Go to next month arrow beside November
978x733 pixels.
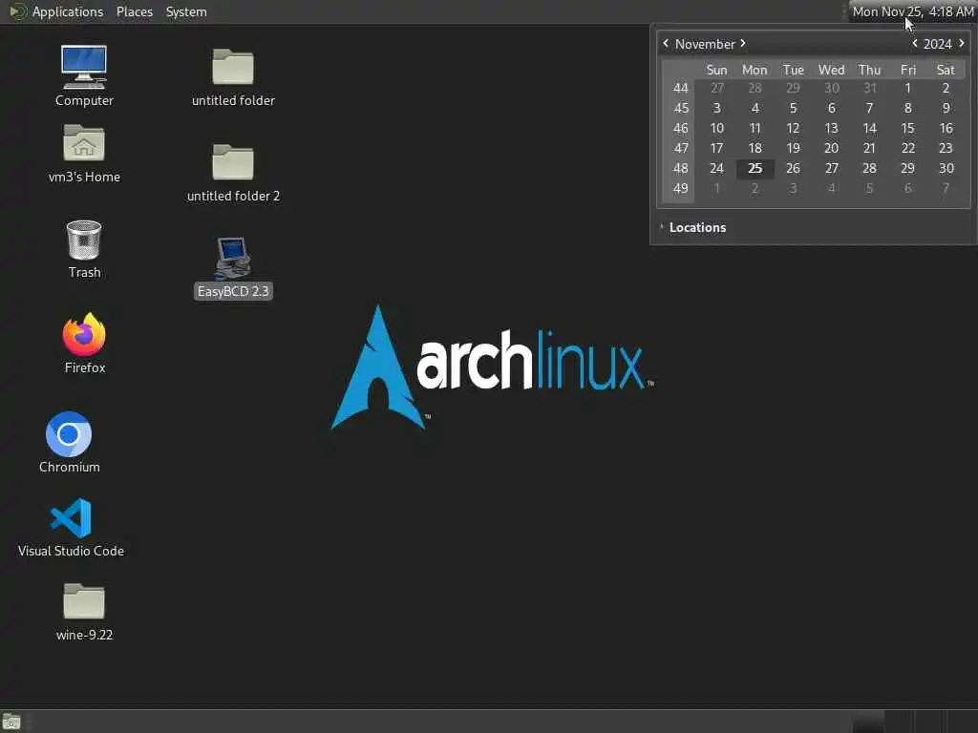point(743,43)
